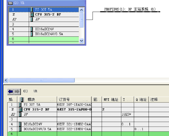This screenshot has height=136, width=169.
Task: Click MPI address value 2
Action: [103, 110]
